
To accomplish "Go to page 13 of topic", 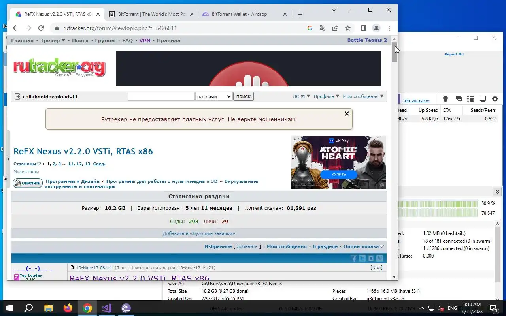I will coord(87,164).
